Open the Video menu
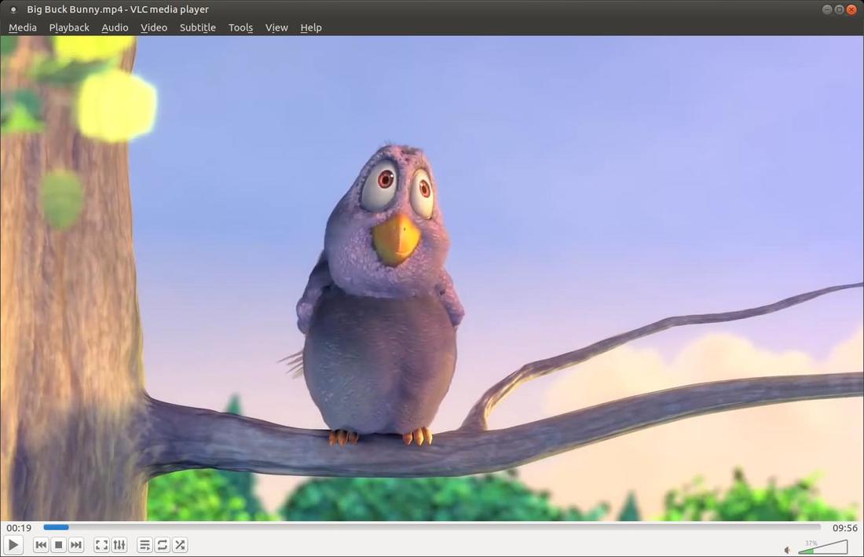 click(x=154, y=27)
